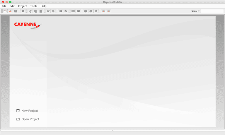225x135 pixels.
Task: Click the Remove icon beside Save
Action: click(23, 11)
